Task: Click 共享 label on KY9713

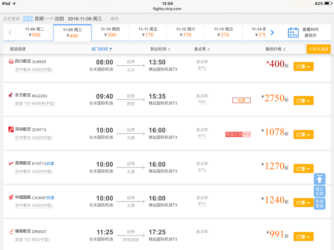Action: click(x=50, y=164)
